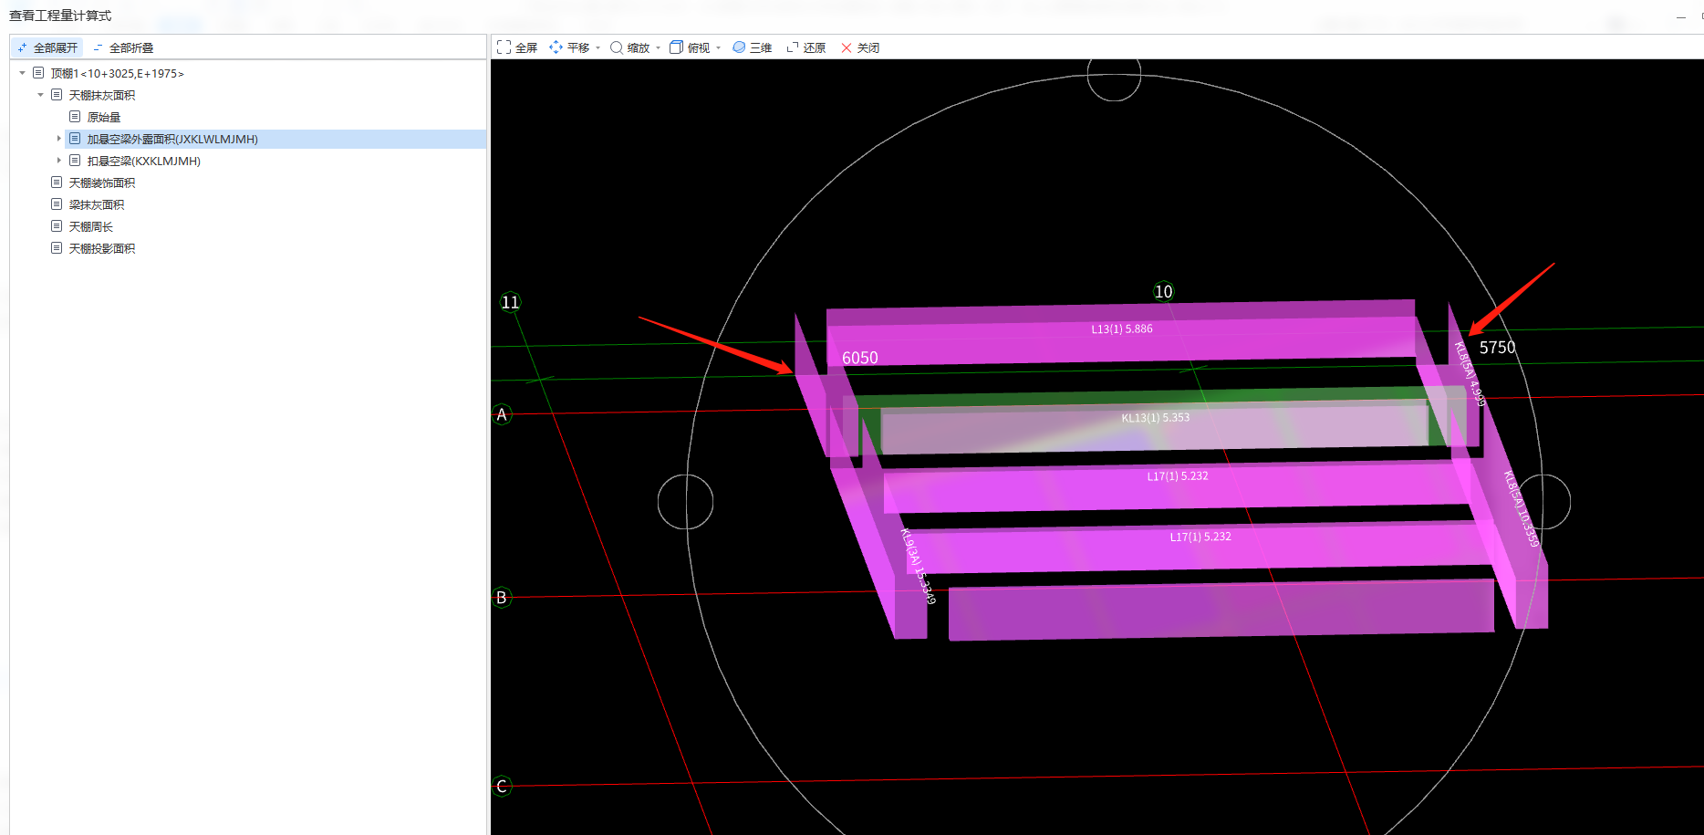Click the document icon beside 天棚抹灰面积

(x=57, y=95)
